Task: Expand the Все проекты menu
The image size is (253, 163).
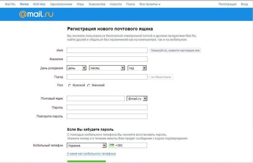Action: (150, 4)
